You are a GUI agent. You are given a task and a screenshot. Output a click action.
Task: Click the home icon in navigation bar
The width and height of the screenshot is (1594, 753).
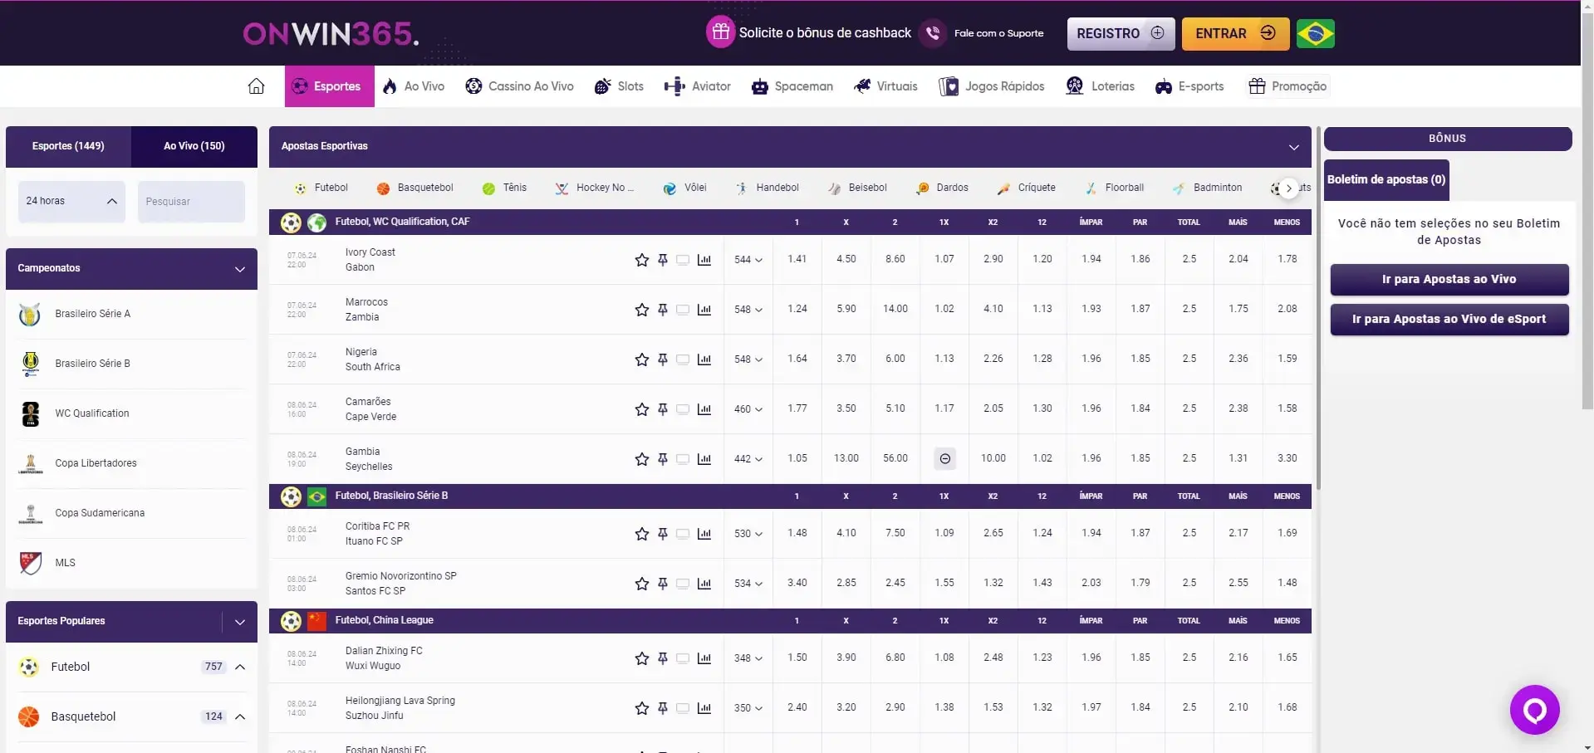point(256,86)
